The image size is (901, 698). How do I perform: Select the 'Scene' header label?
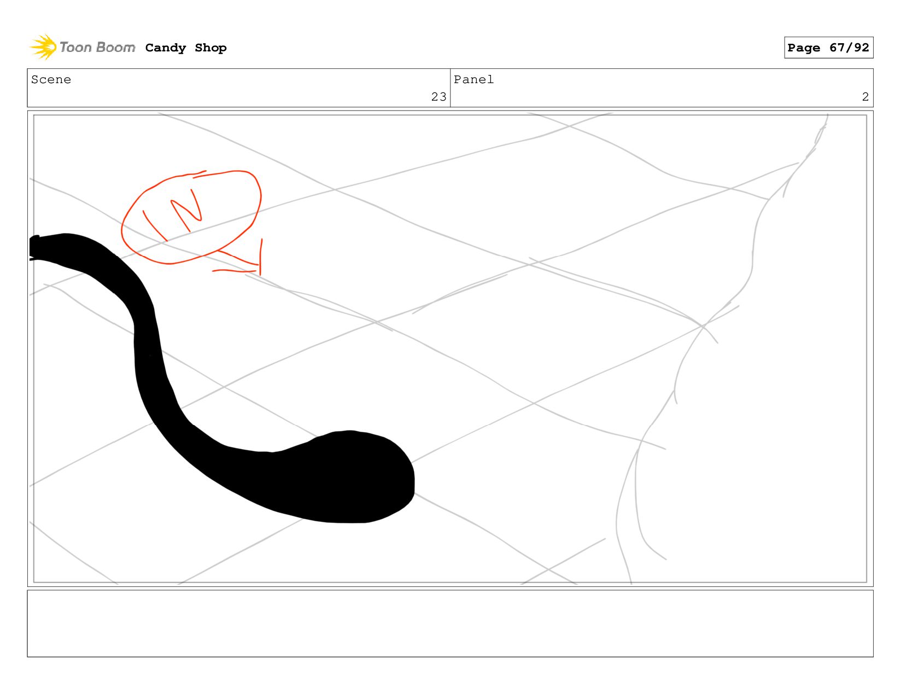51,79
